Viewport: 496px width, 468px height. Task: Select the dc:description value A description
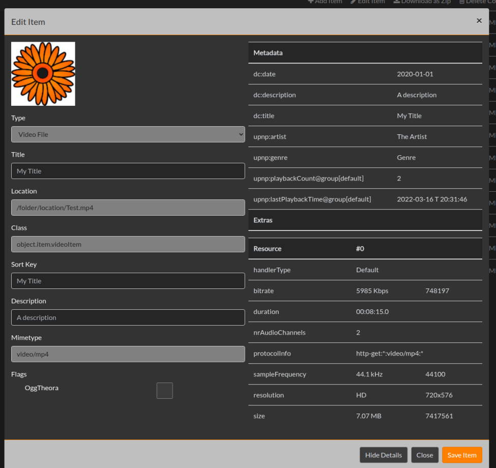pyautogui.click(x=417, y=95)
